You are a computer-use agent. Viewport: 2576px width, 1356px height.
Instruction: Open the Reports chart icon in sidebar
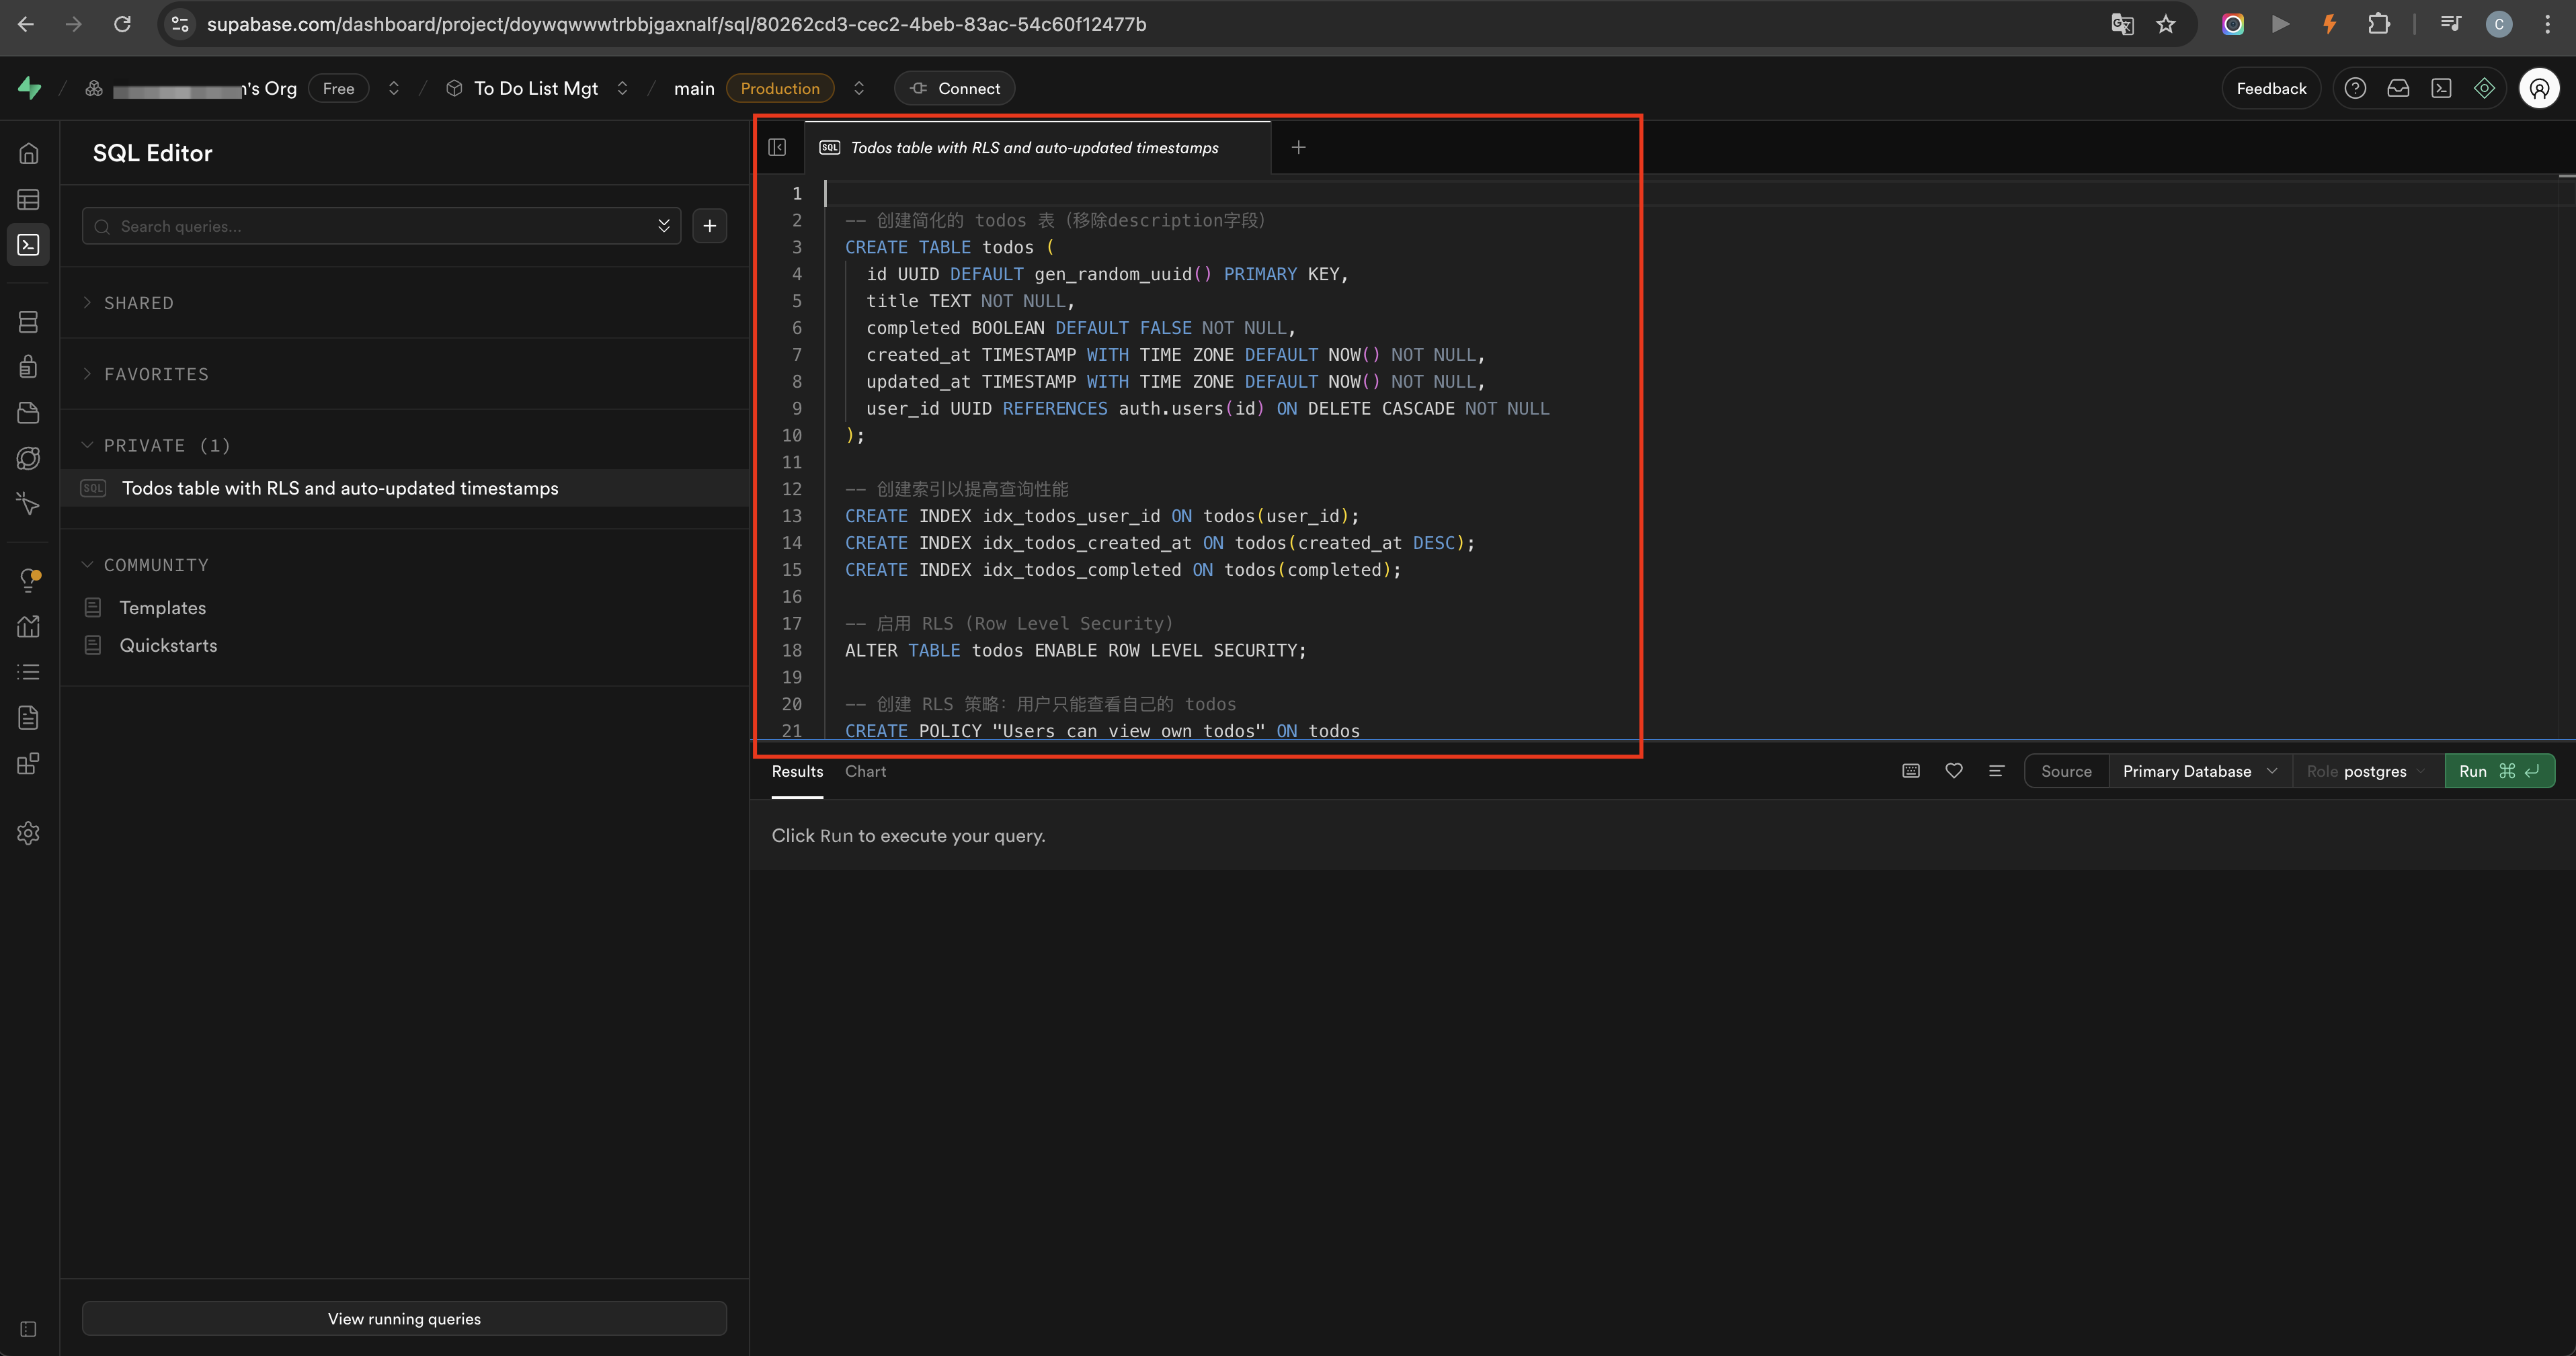pos(29,626)
